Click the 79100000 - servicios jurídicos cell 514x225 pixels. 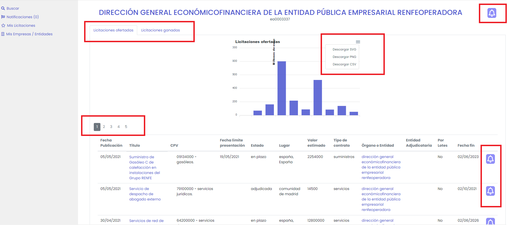pyautogui.click(x=195, y=191)
